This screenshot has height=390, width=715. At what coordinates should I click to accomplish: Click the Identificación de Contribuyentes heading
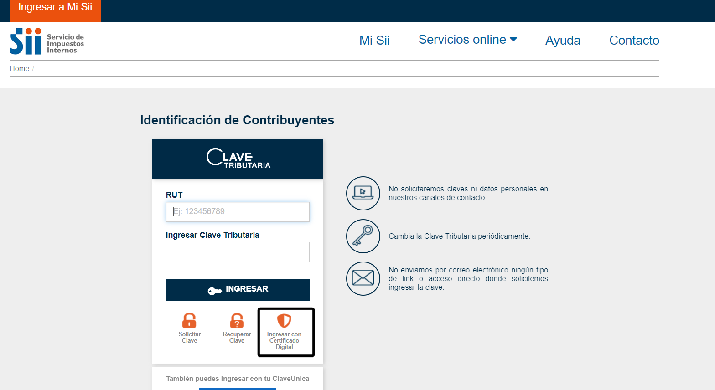click(237, 120)
